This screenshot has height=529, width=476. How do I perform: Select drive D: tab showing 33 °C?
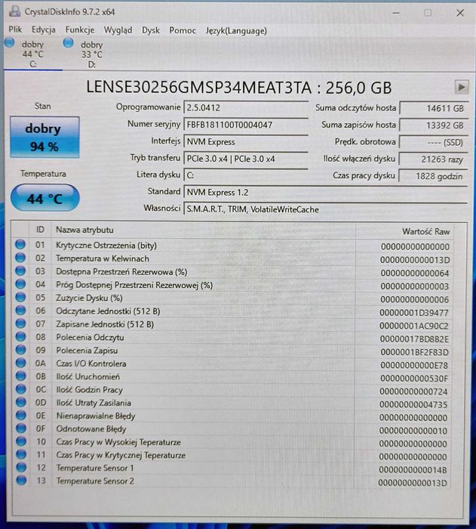pyautogui.click(x=91, y=54)
